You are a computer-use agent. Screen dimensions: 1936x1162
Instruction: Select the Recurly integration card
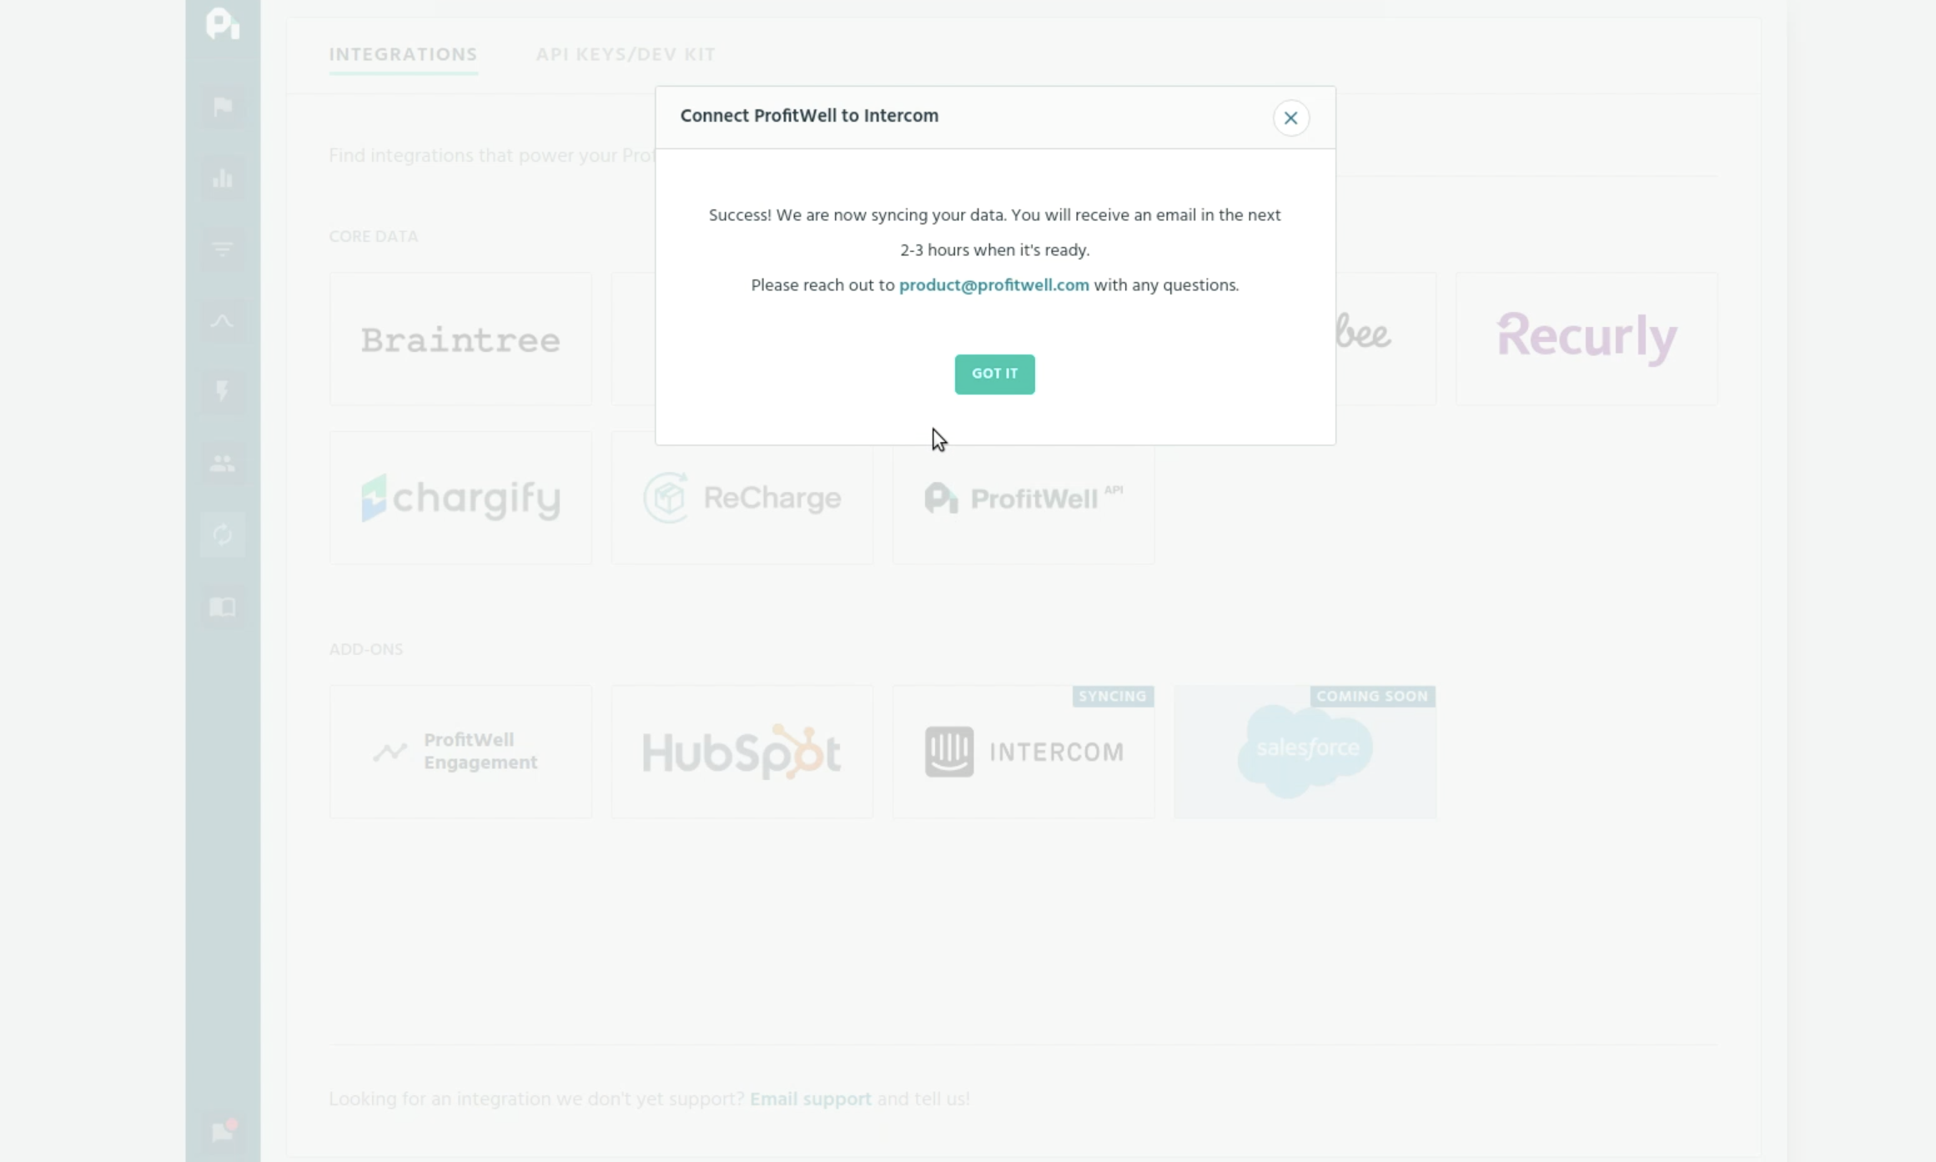1587,339
